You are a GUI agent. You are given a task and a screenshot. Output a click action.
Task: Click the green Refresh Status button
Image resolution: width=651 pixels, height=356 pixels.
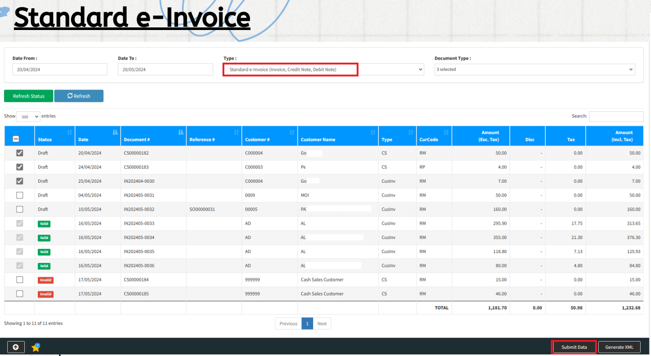[x=28, y=96]
